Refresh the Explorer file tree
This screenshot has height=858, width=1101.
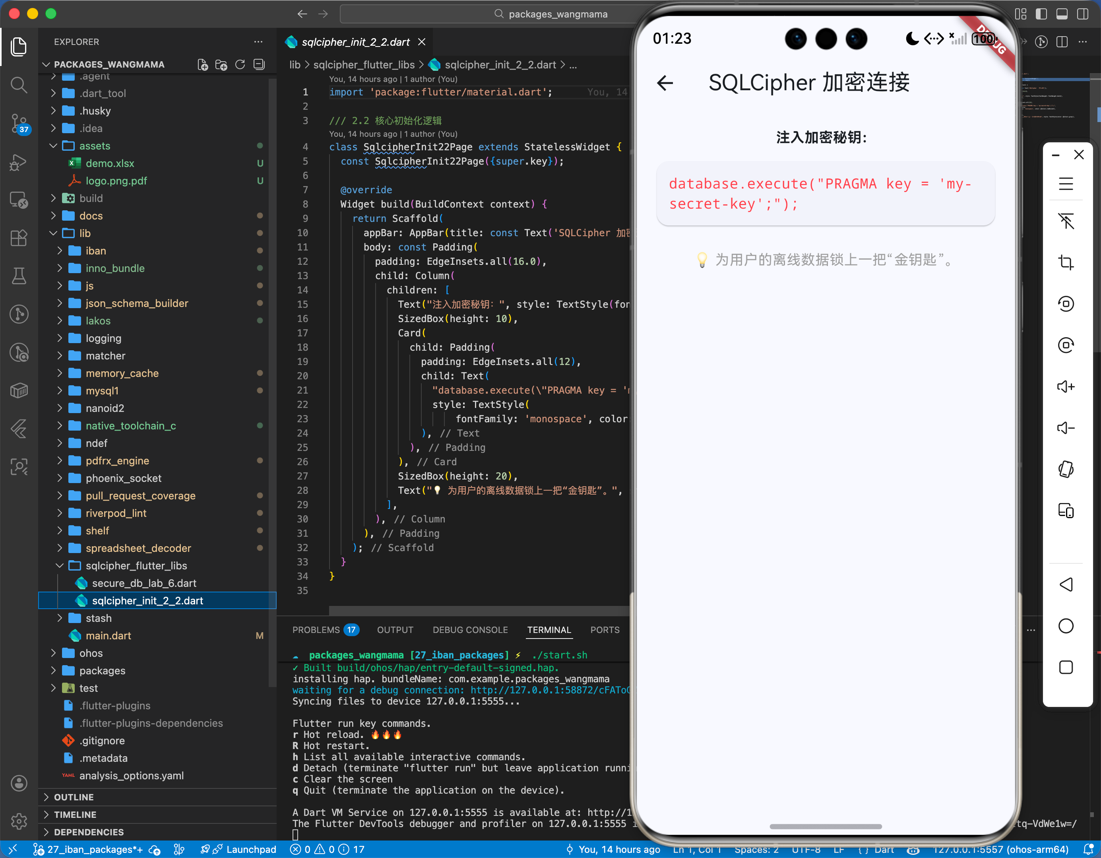(x=240, y=64)
